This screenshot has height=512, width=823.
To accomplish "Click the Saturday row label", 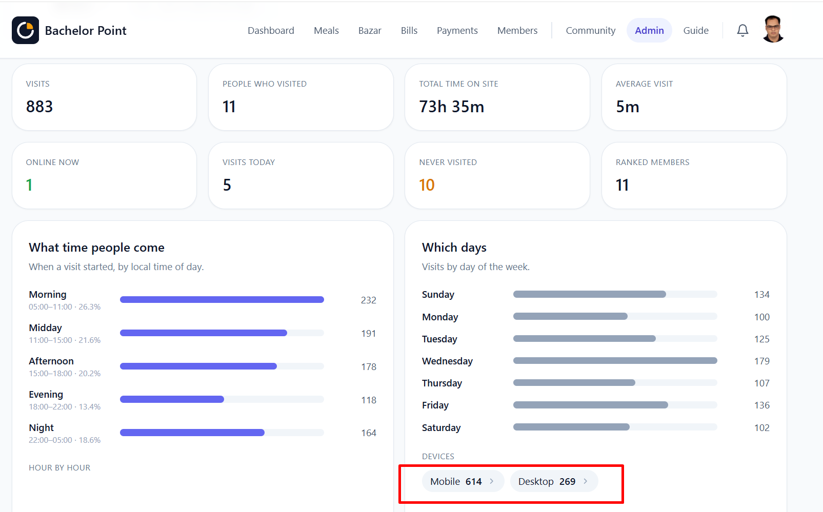I will [441, 428].
